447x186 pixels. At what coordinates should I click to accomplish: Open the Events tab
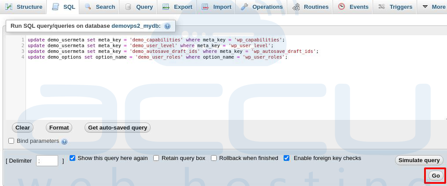pyautogui.click(x=353, y=7)
